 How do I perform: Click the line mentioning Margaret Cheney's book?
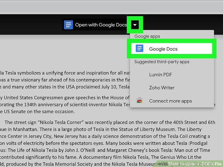[105, 150]
